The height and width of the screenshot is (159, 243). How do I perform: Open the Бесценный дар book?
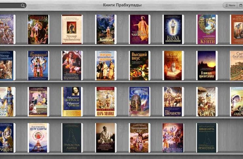coord(139,138)
